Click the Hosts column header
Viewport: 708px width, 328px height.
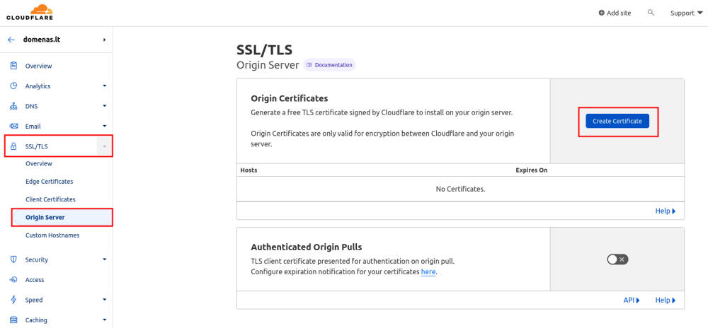point(249,170)
